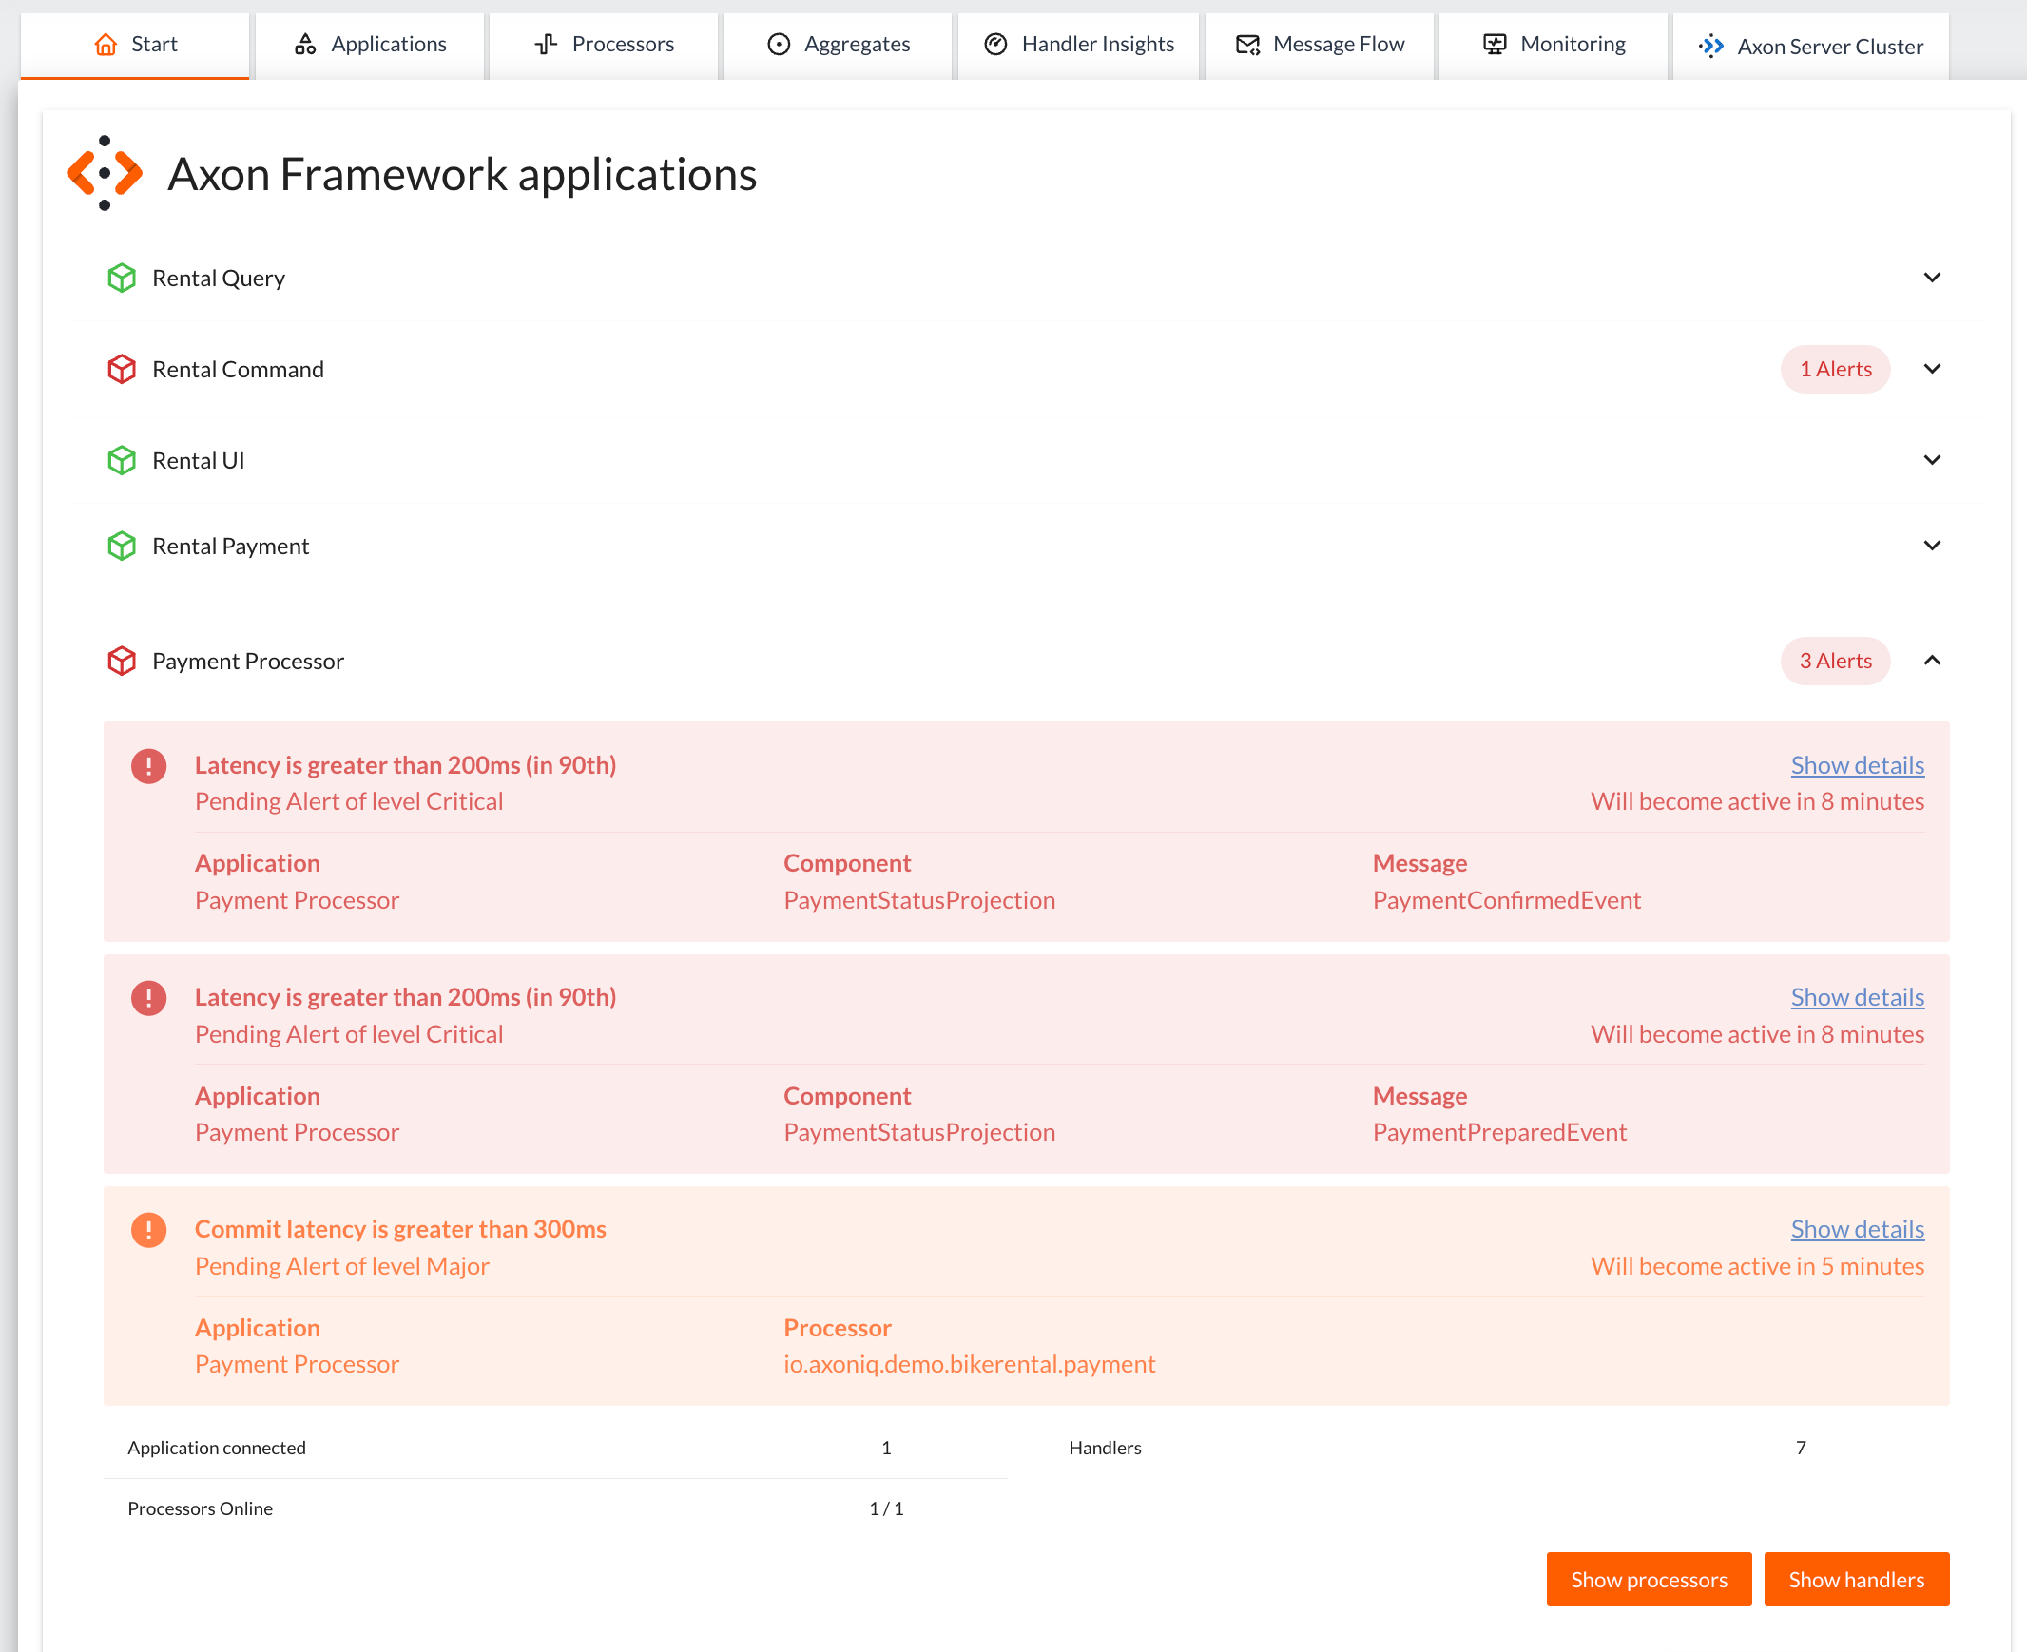Click the Rental Payment application name

point(230,547)
